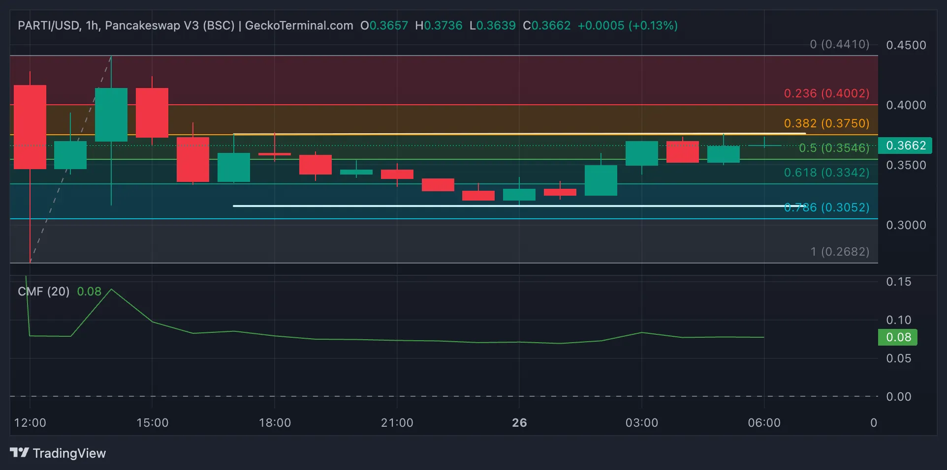Click the large red candle at 12:00
Viewport: 947px width, 470px height.
(x=30, y=127)
